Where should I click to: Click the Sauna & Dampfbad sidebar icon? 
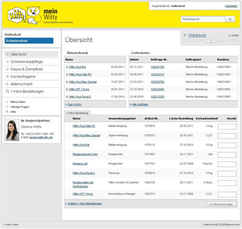(x=8, y=69)
